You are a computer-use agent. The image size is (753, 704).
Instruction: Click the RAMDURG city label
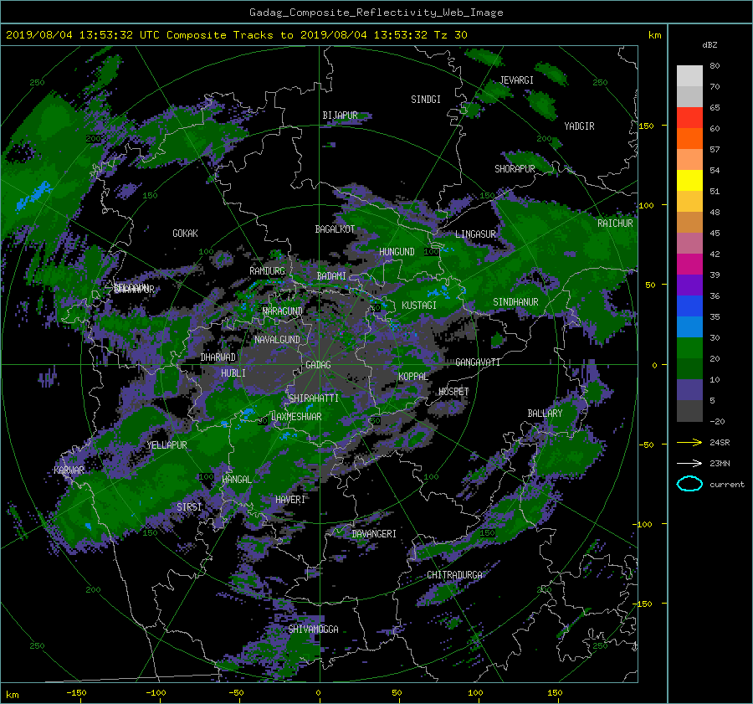267,271
